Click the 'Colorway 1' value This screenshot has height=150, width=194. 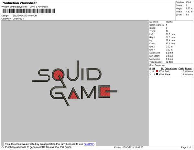[x=18, y=19]
